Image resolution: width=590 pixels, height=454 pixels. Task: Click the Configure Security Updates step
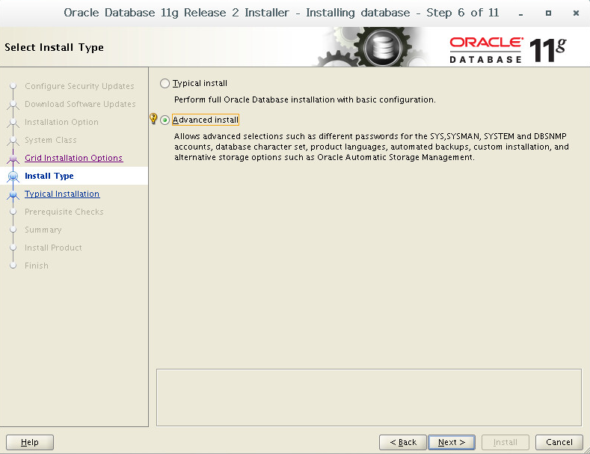pyautogui.click(x=79, y=86)
